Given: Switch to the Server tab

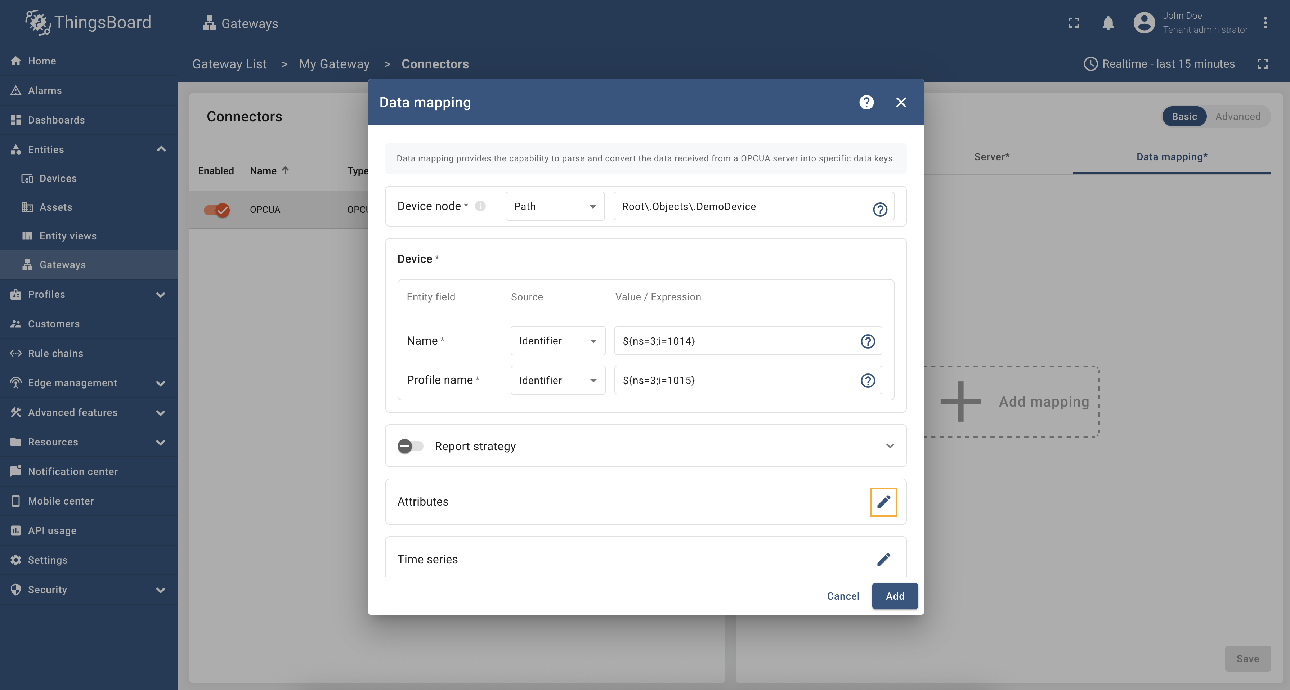Looking at the screenshot, I should 991,157.
